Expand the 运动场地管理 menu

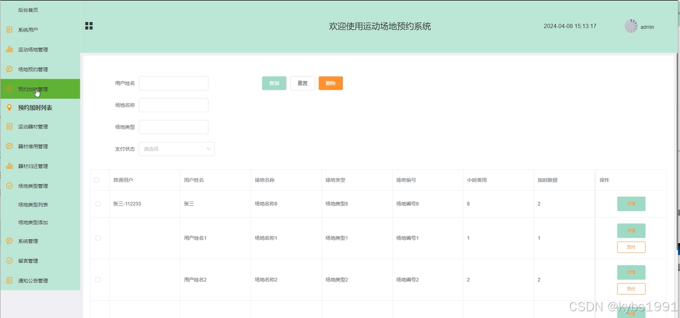[x=40, y=49]
